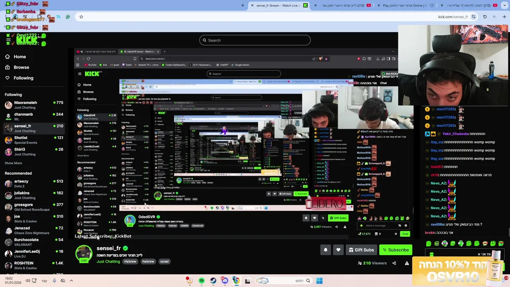
Task: Click the 210 Viewers count text
Action: [375, 263]
